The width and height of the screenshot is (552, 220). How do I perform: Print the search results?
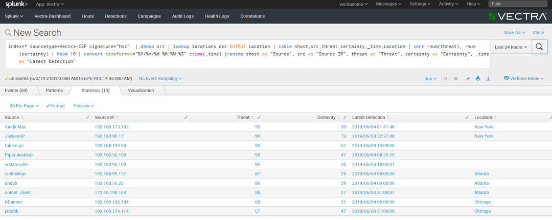coord(478,79)
